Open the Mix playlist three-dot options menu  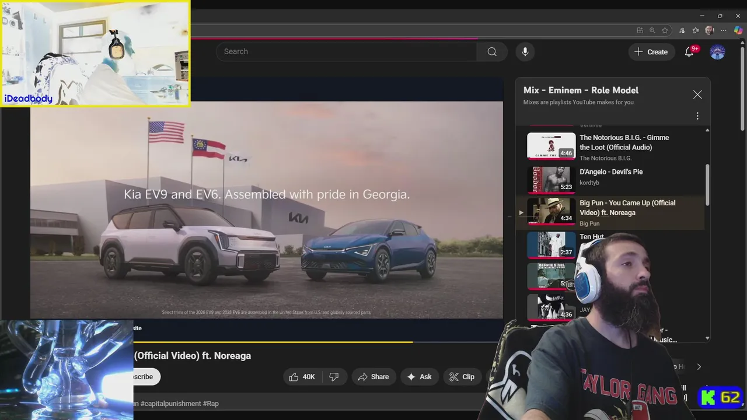click(x=697, y=116)
